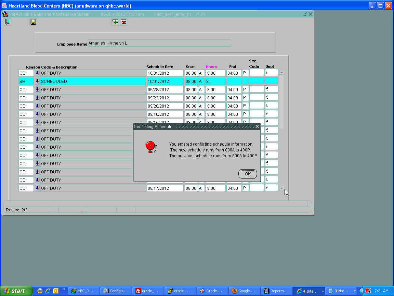Open Outlook from the quick launch bar
Screen dimensions: 394x296
pyautogui.click(x=55, y=291)
